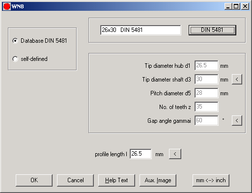Click the No. of teeth z field
The image size is (252, 193).
[x=206, y=107]
